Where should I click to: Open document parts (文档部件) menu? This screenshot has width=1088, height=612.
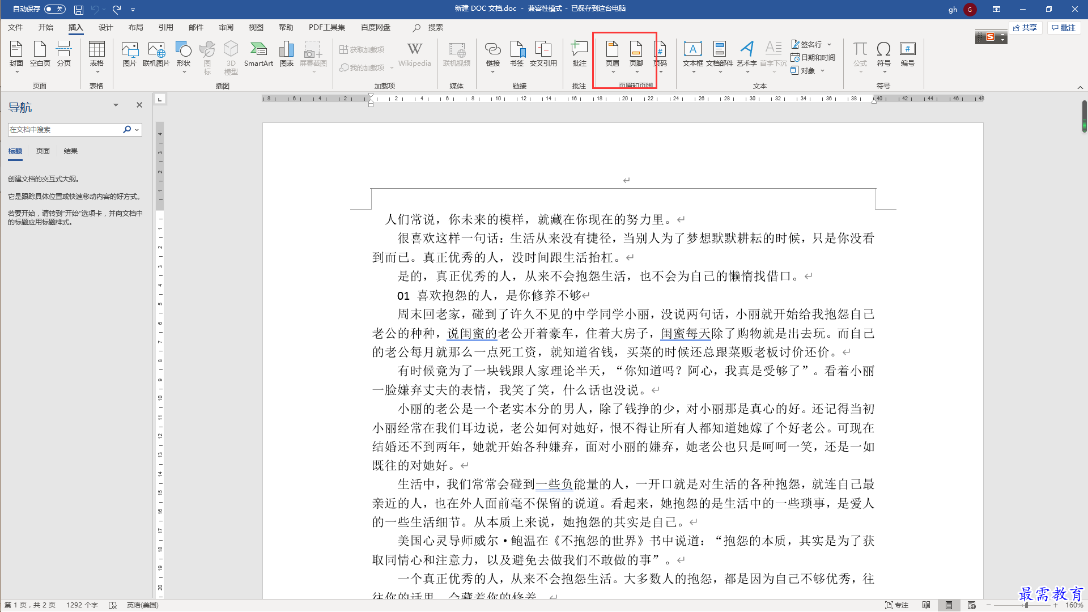point(720,56)
